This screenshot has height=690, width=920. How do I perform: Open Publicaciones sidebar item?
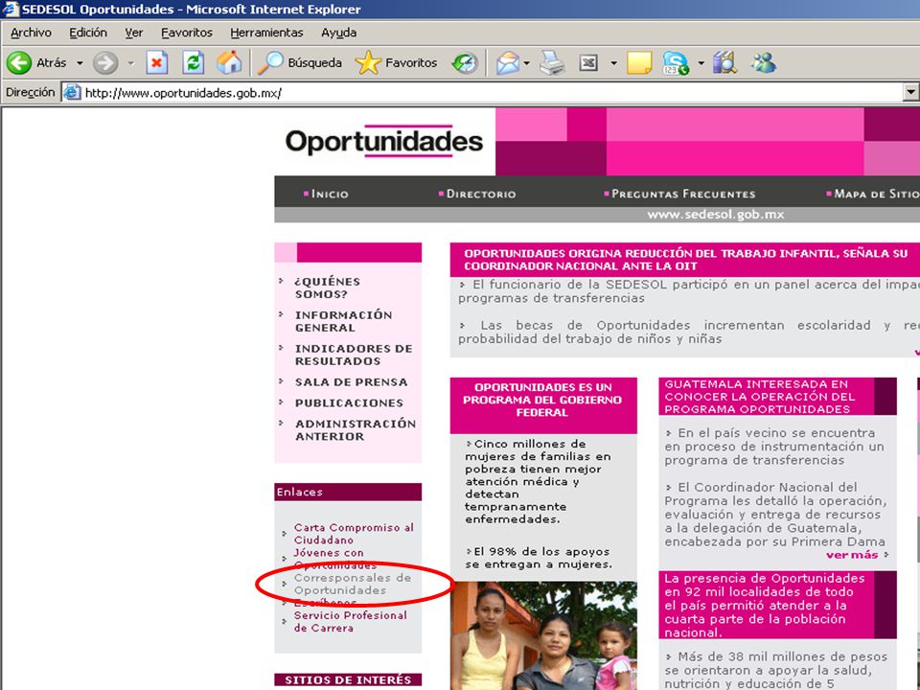[x=349, y=403]
